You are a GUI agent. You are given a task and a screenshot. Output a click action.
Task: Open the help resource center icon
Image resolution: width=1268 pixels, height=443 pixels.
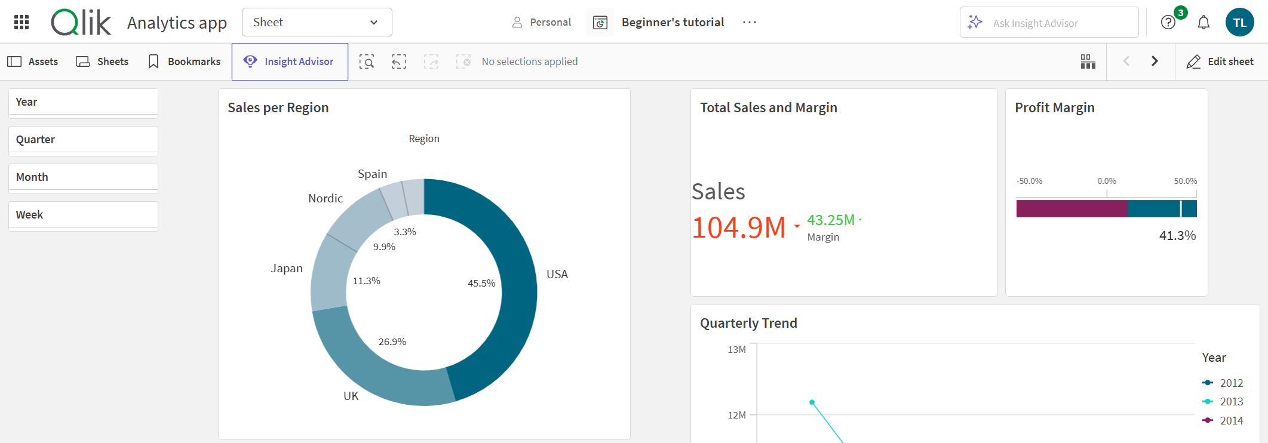click(1168, 23)
